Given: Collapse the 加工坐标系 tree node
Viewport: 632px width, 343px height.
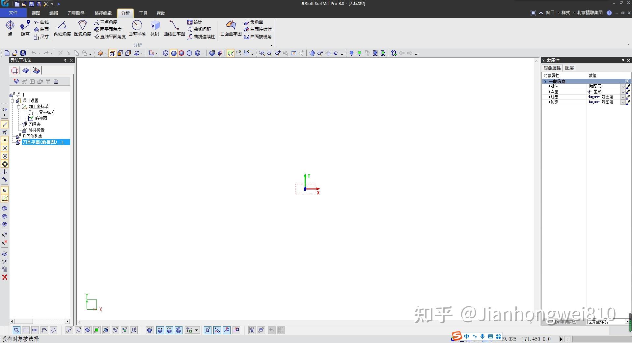Looking at the screenshot, I should coord(19,106).
